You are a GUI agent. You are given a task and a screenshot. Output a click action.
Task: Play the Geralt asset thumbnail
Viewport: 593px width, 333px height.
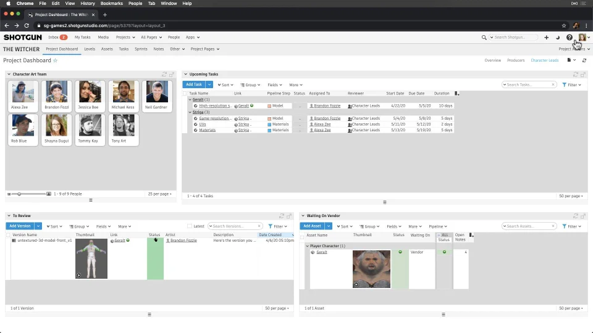pyautogui.click(x=356, y=284)
